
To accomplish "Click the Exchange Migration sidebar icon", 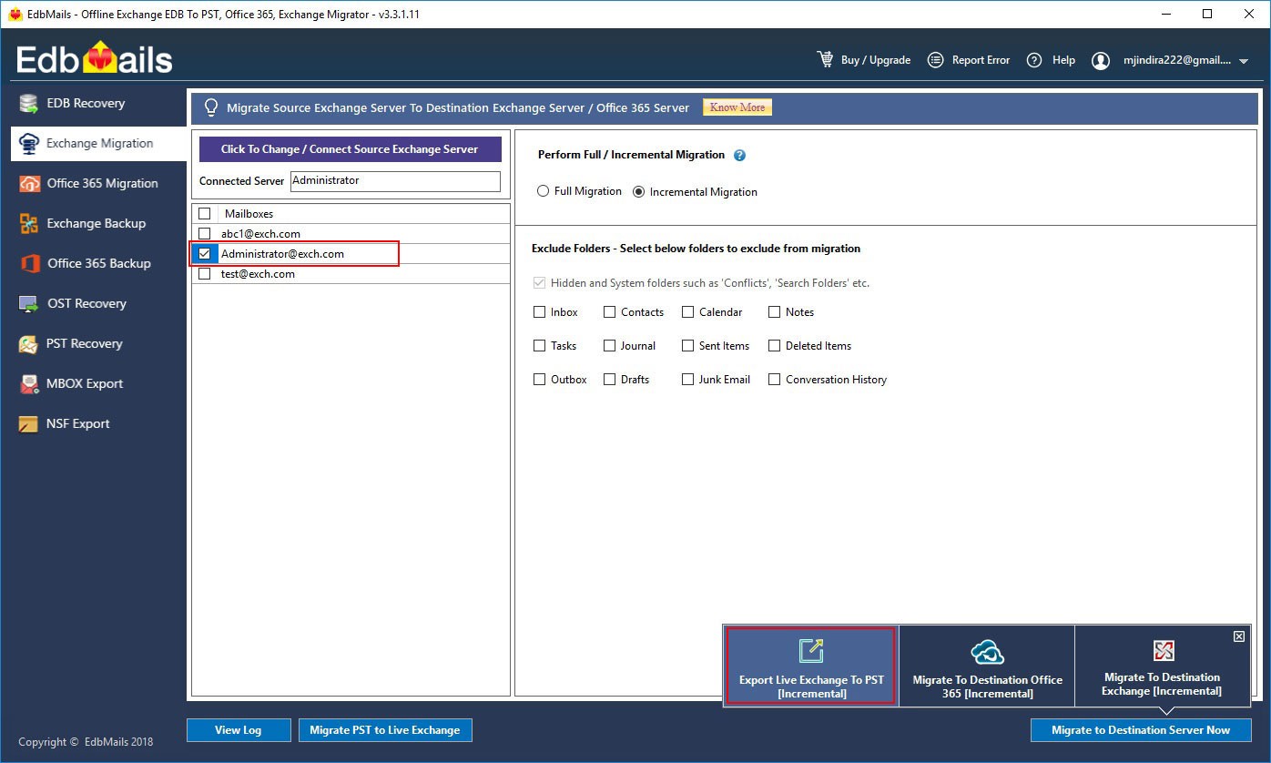I will 29,144.
